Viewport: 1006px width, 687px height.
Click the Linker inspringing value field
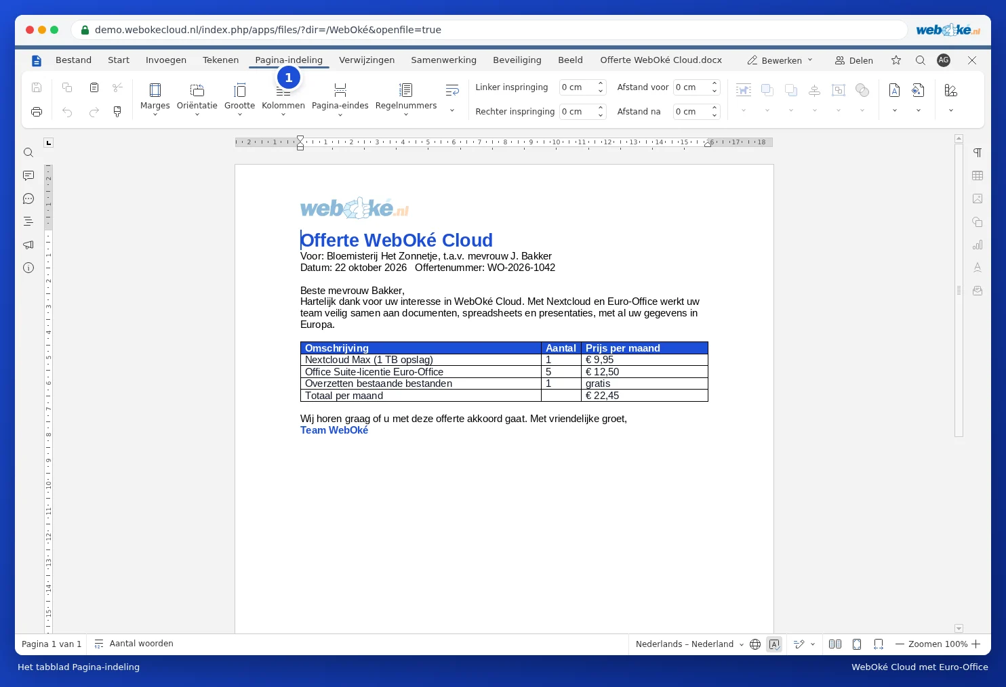pos(577,87)
